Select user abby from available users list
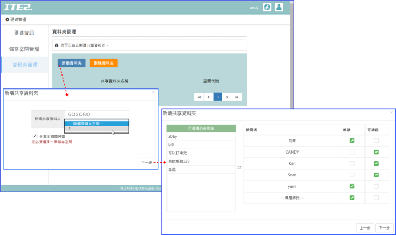The height and width of the screenshot is (235, 396). [x=201, y=137]
